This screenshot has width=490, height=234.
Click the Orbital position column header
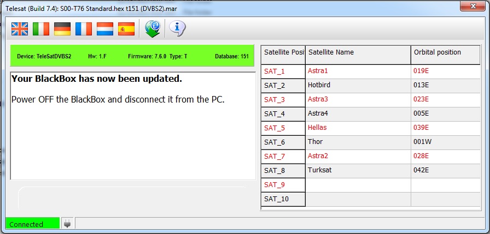[446, 55]
